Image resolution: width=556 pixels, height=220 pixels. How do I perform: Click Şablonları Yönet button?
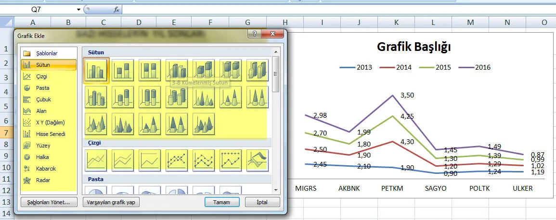pos(49,202)
